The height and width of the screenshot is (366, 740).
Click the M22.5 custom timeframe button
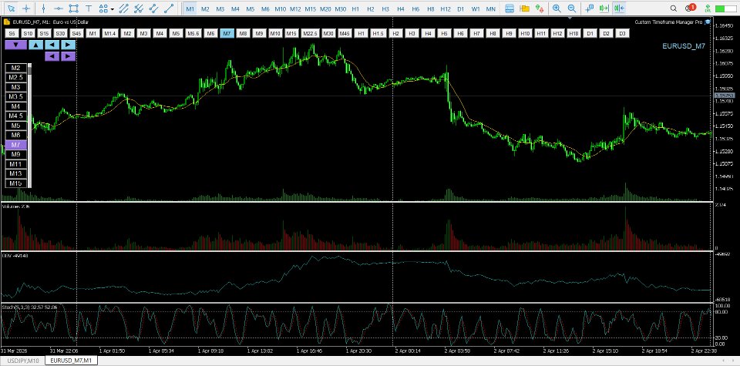[x=310, y=33]
